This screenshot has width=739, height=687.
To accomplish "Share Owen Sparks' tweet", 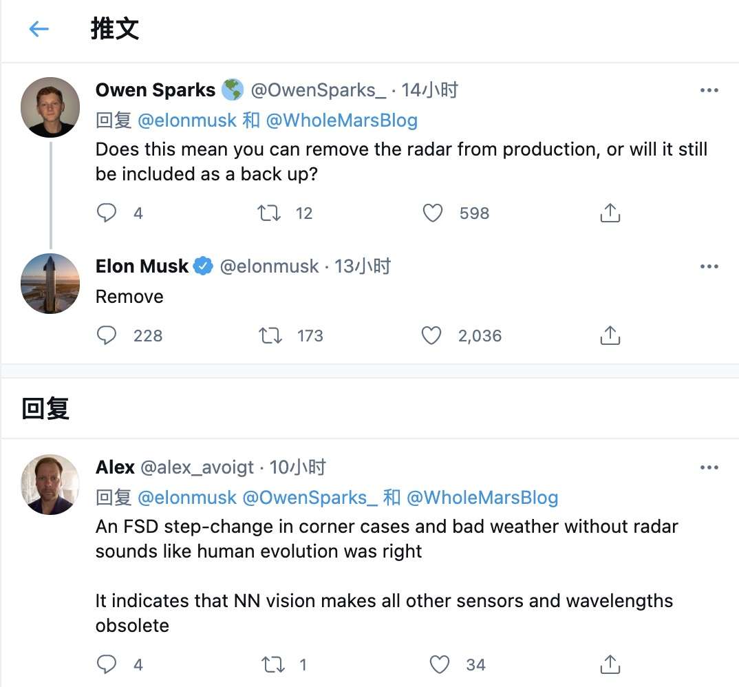I will point(610,213).
